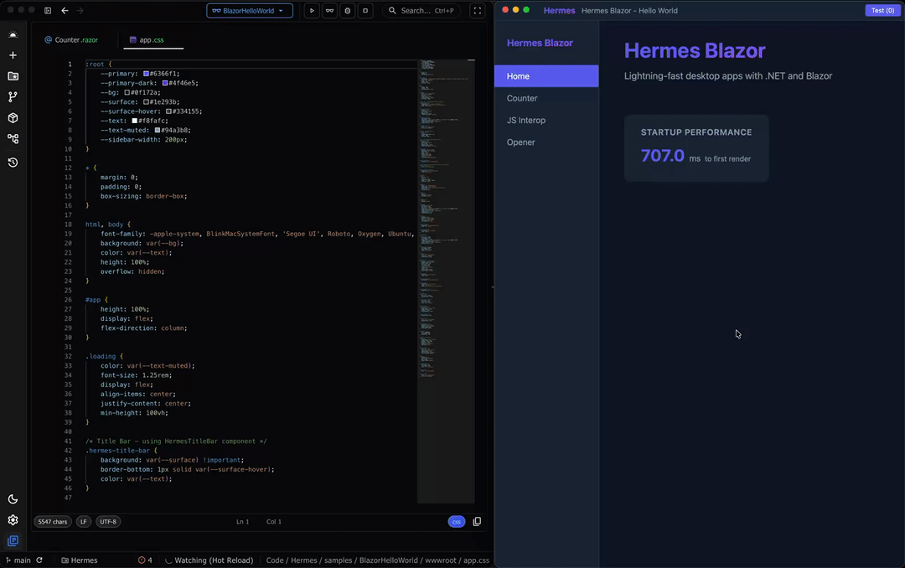Change line ending via LF badge
This screenshot has width=905, height=568.
coord(84,522)
